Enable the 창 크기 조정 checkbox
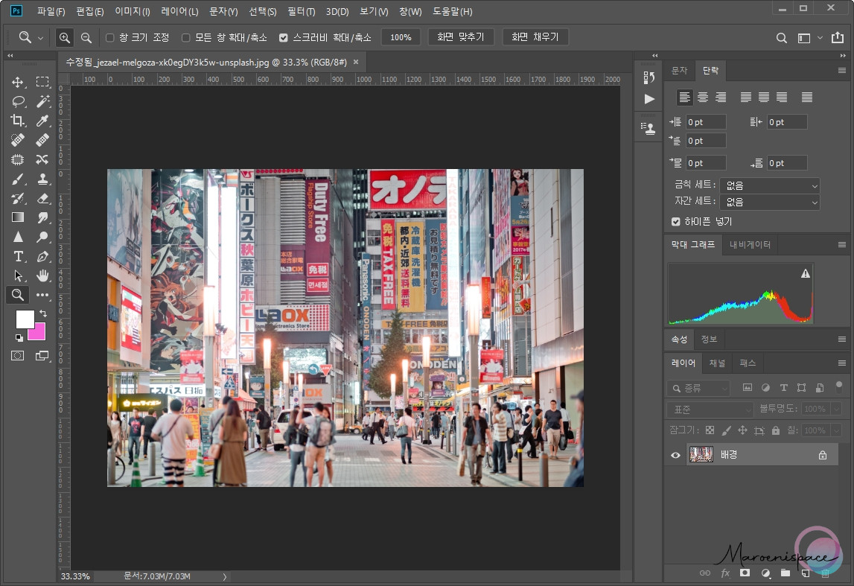 [x=110, y=37]
